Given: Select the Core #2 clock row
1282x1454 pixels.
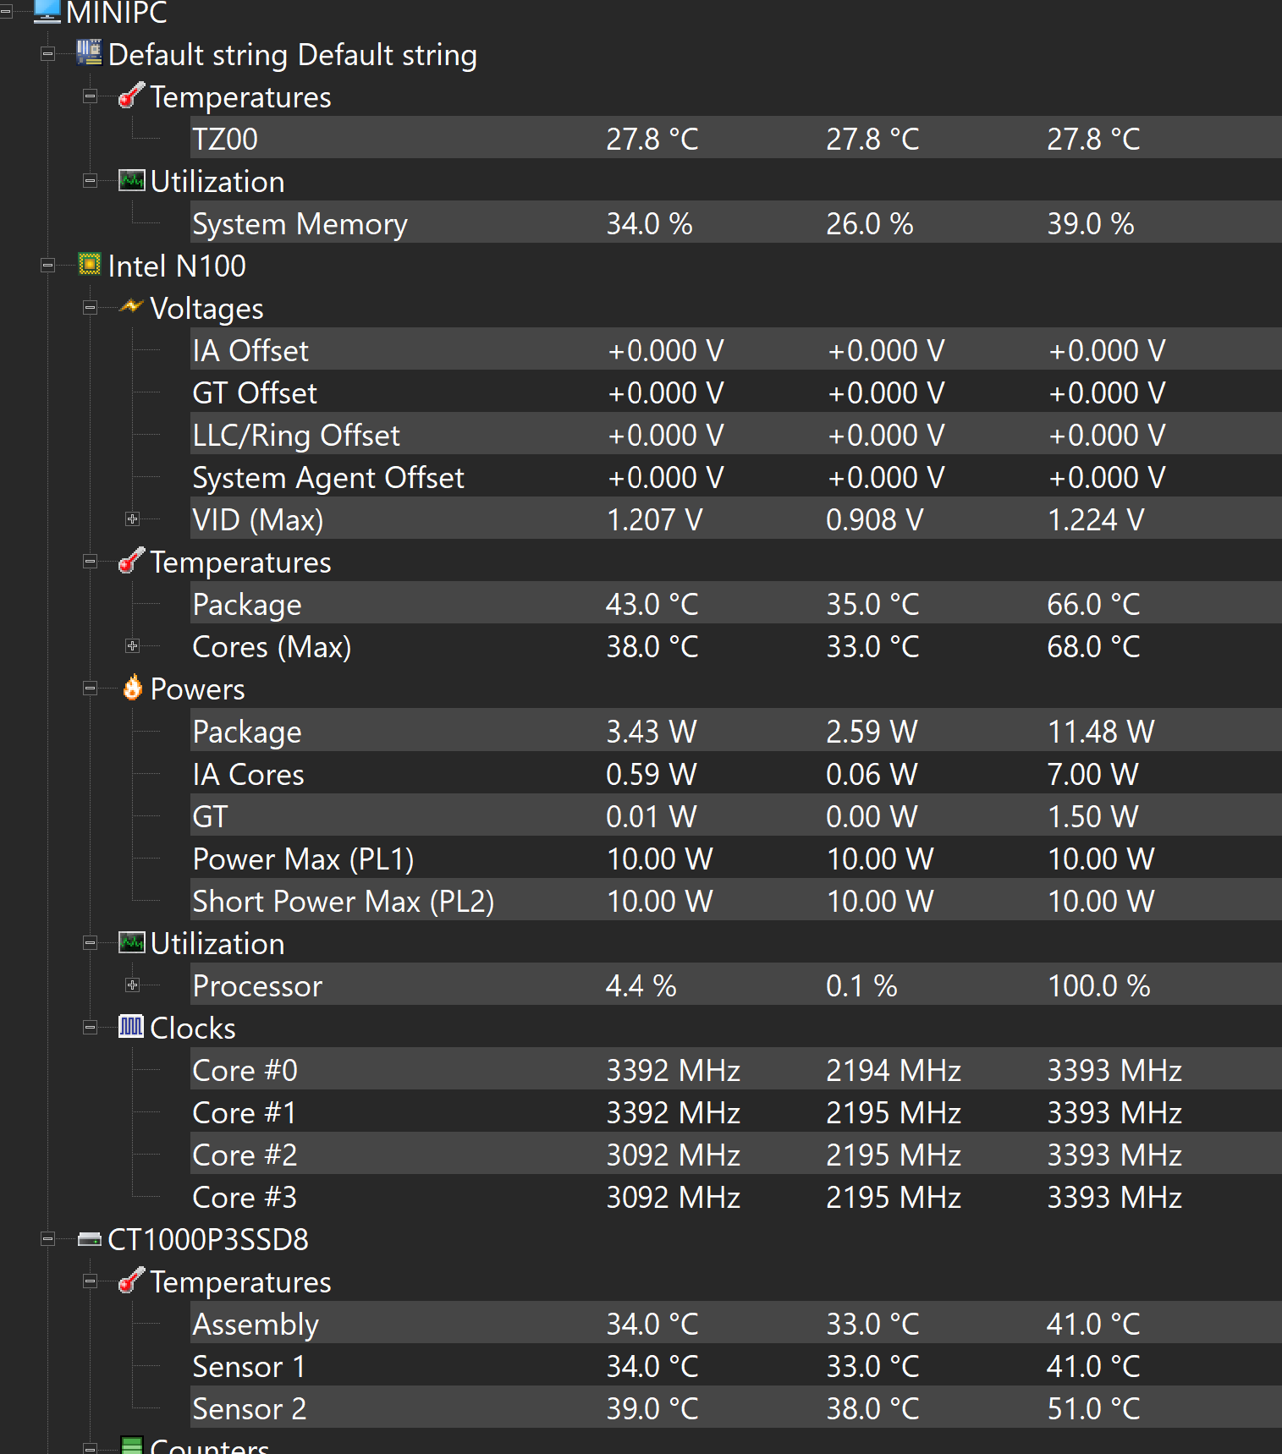Looking at the screenshot, I should coord(245,1155).
